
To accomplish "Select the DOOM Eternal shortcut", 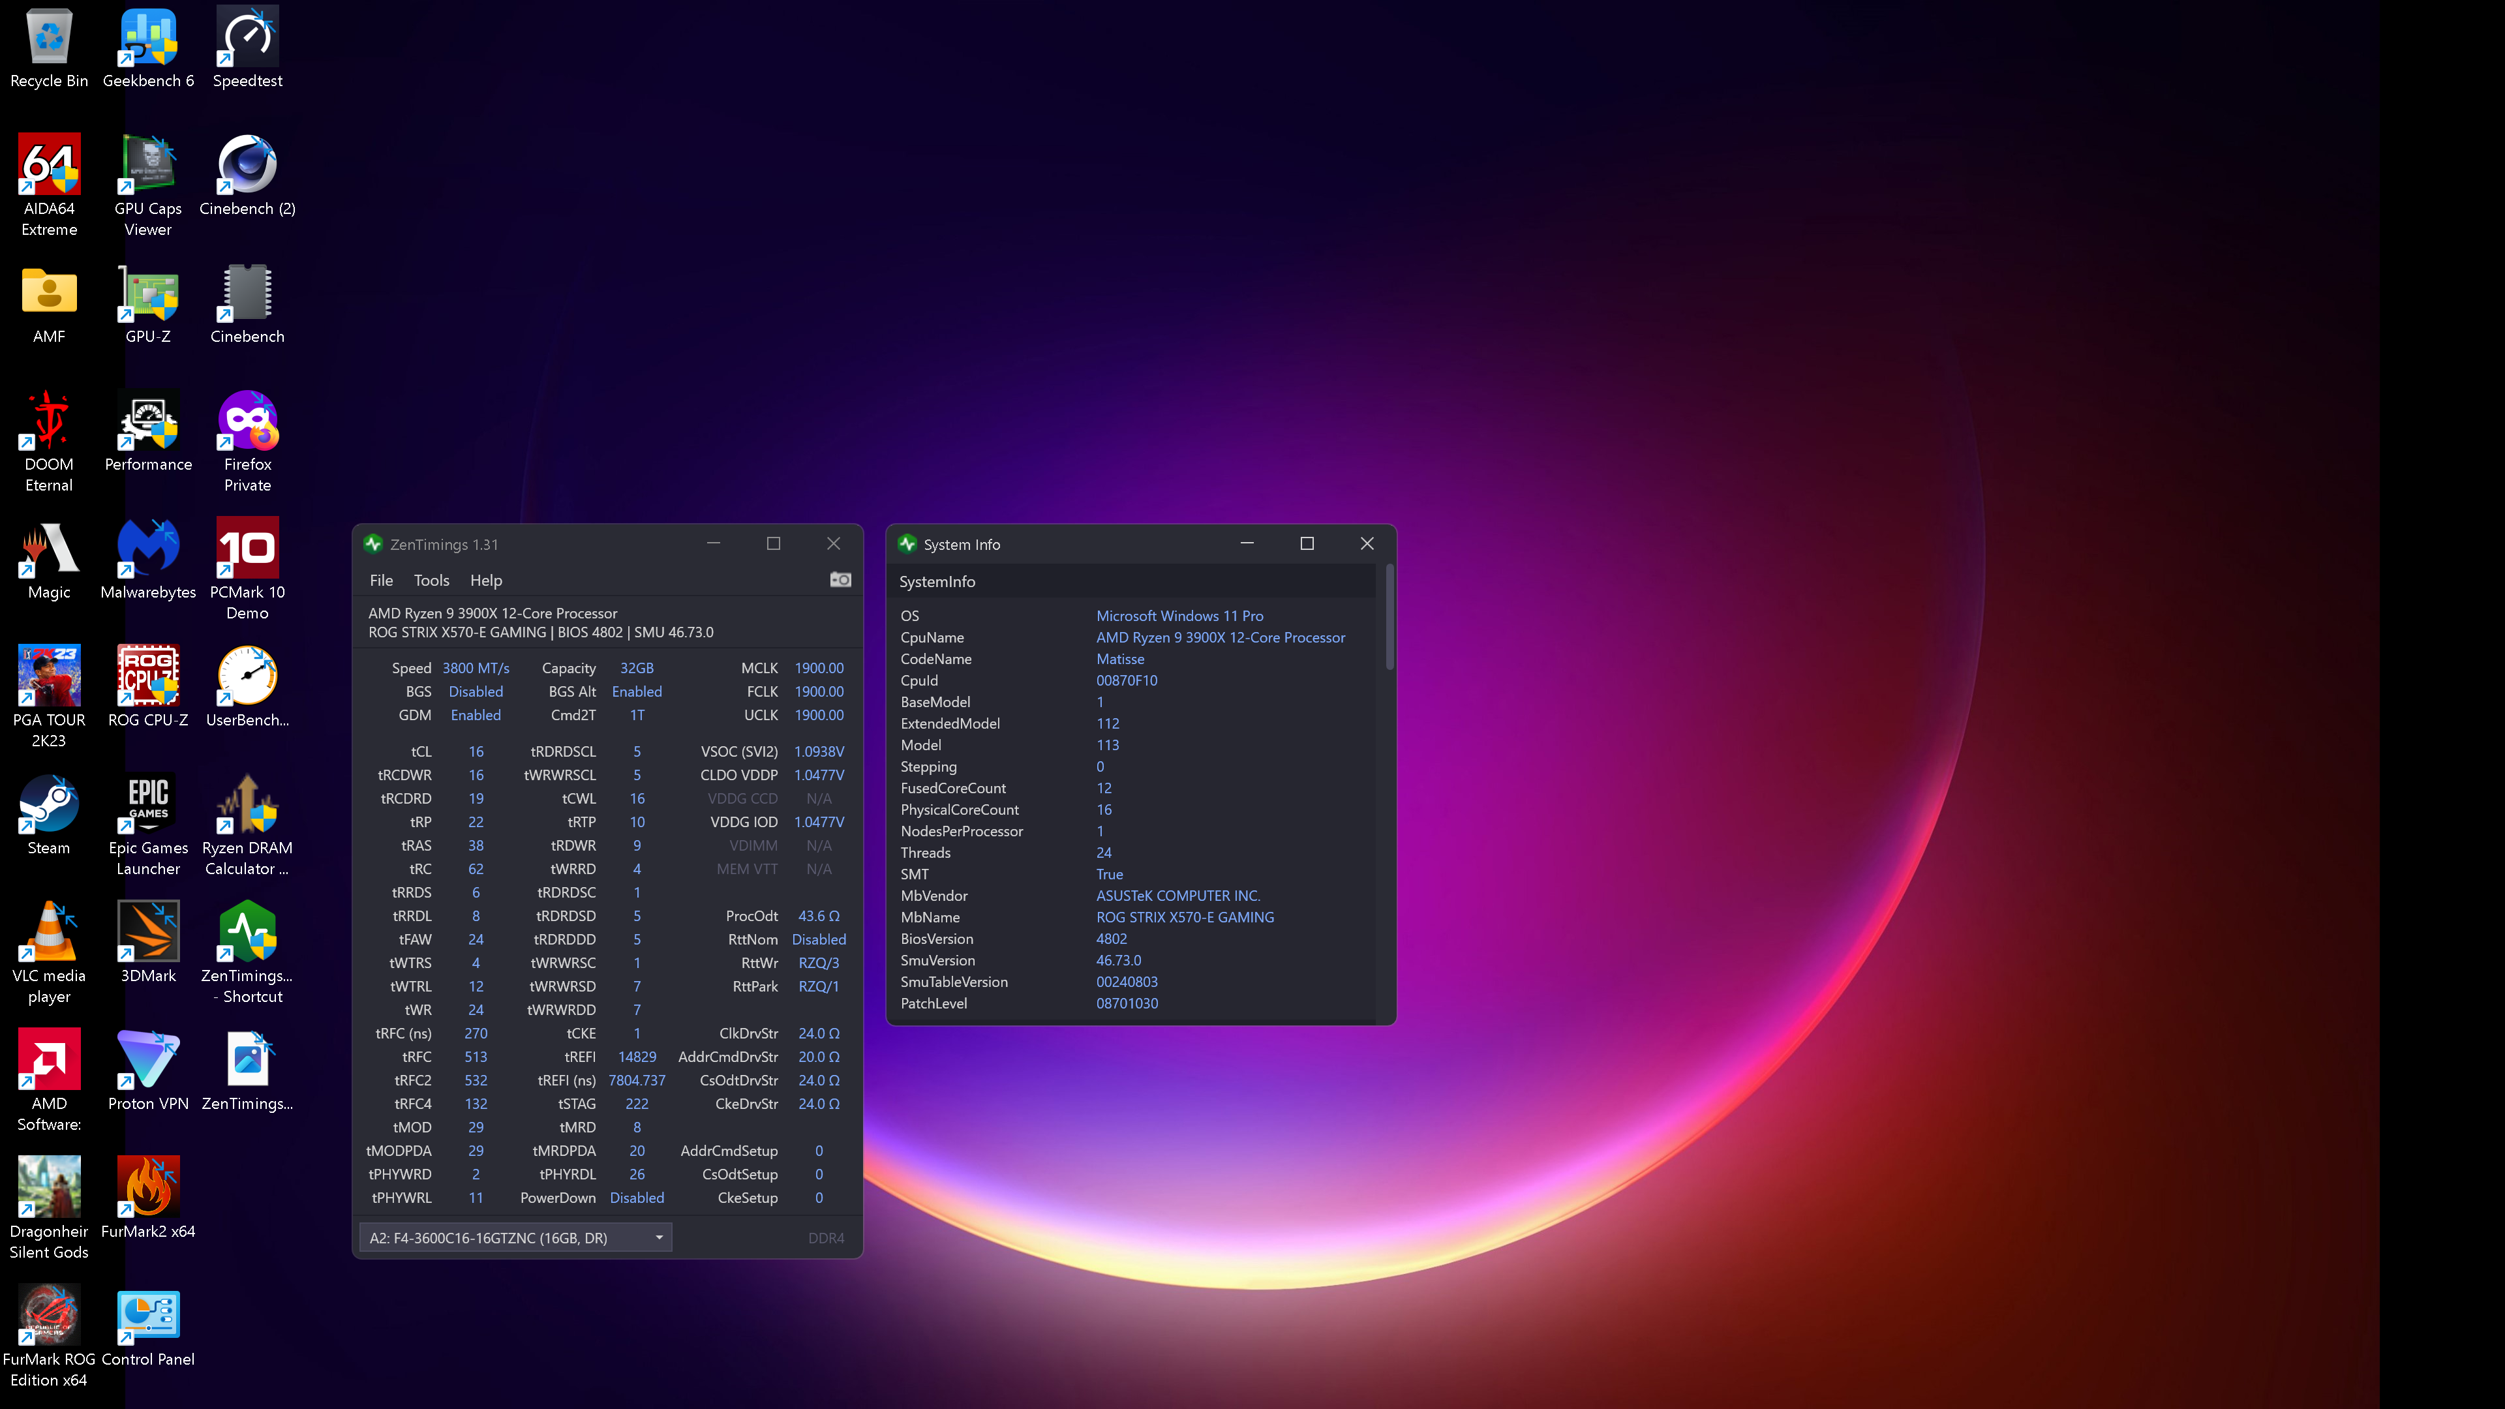I will click(49, 442).
